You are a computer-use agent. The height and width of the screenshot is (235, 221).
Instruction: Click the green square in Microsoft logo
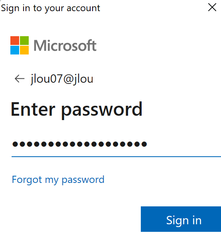24,41
